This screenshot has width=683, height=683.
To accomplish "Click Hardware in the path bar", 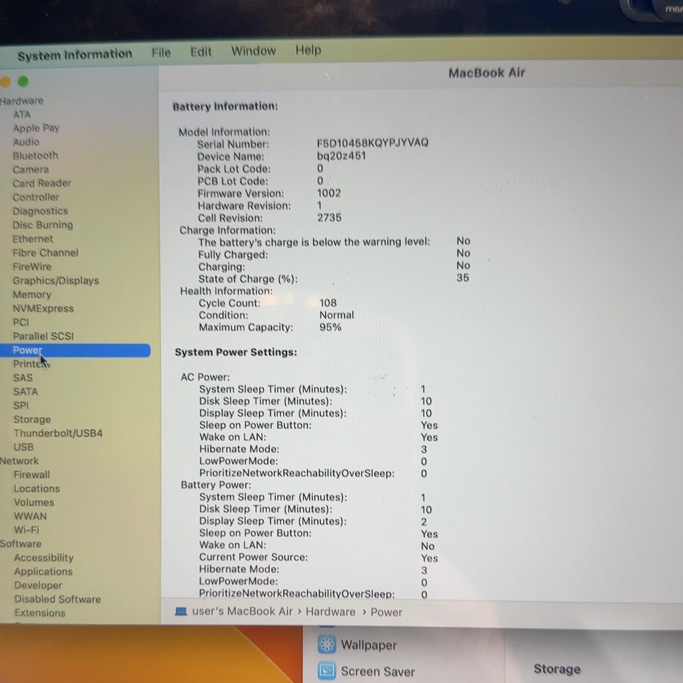I will 331,612.
